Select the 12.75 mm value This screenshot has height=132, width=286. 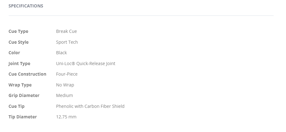click(66, 117)
